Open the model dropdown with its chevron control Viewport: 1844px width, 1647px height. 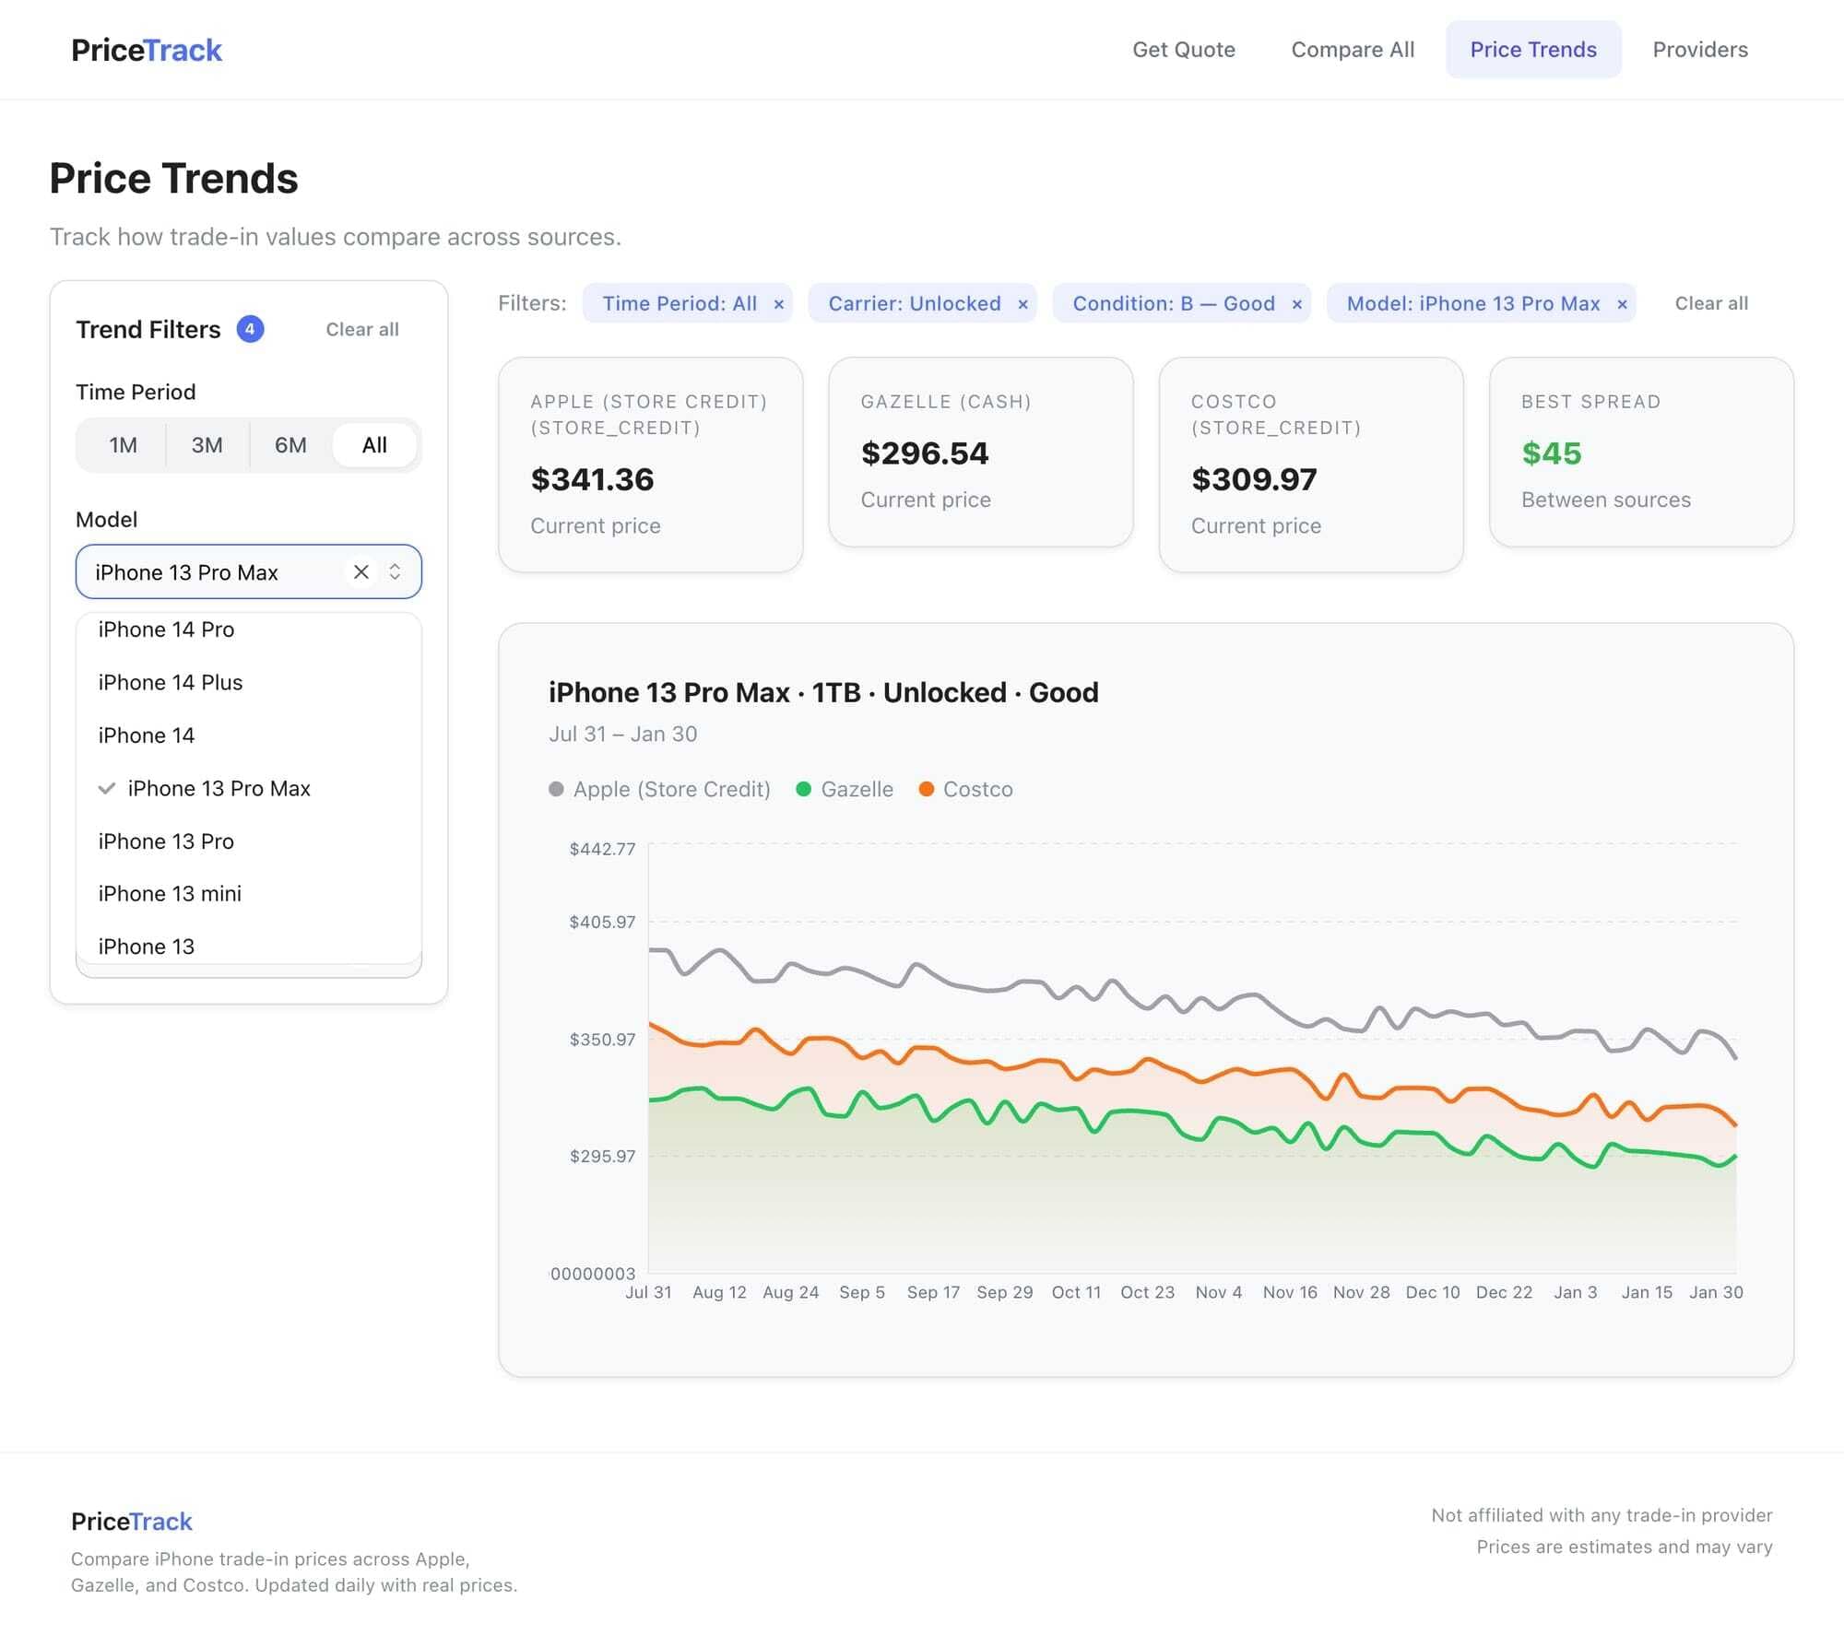click(395, 572)
